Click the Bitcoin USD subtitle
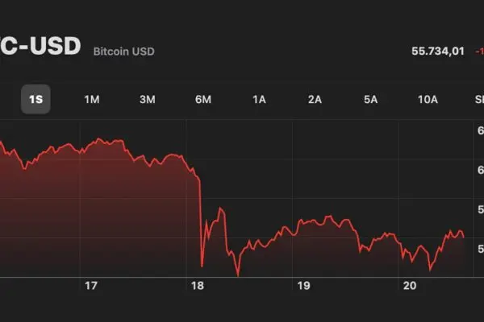Screen dimensions: 484x322 (x=124, y=52)
